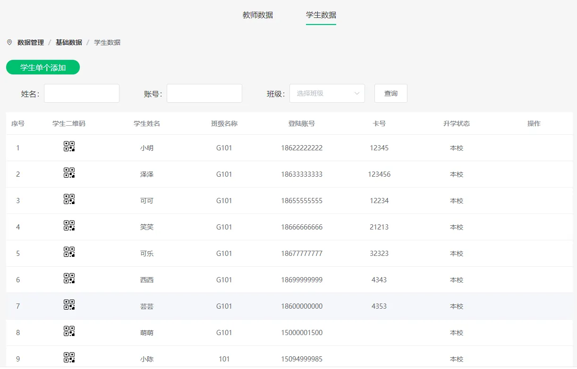This screenshot has width=577, height=369.
Task: Click the QR code icon for 泽泽
Action: pyautogui.click(x=68, y=173)
